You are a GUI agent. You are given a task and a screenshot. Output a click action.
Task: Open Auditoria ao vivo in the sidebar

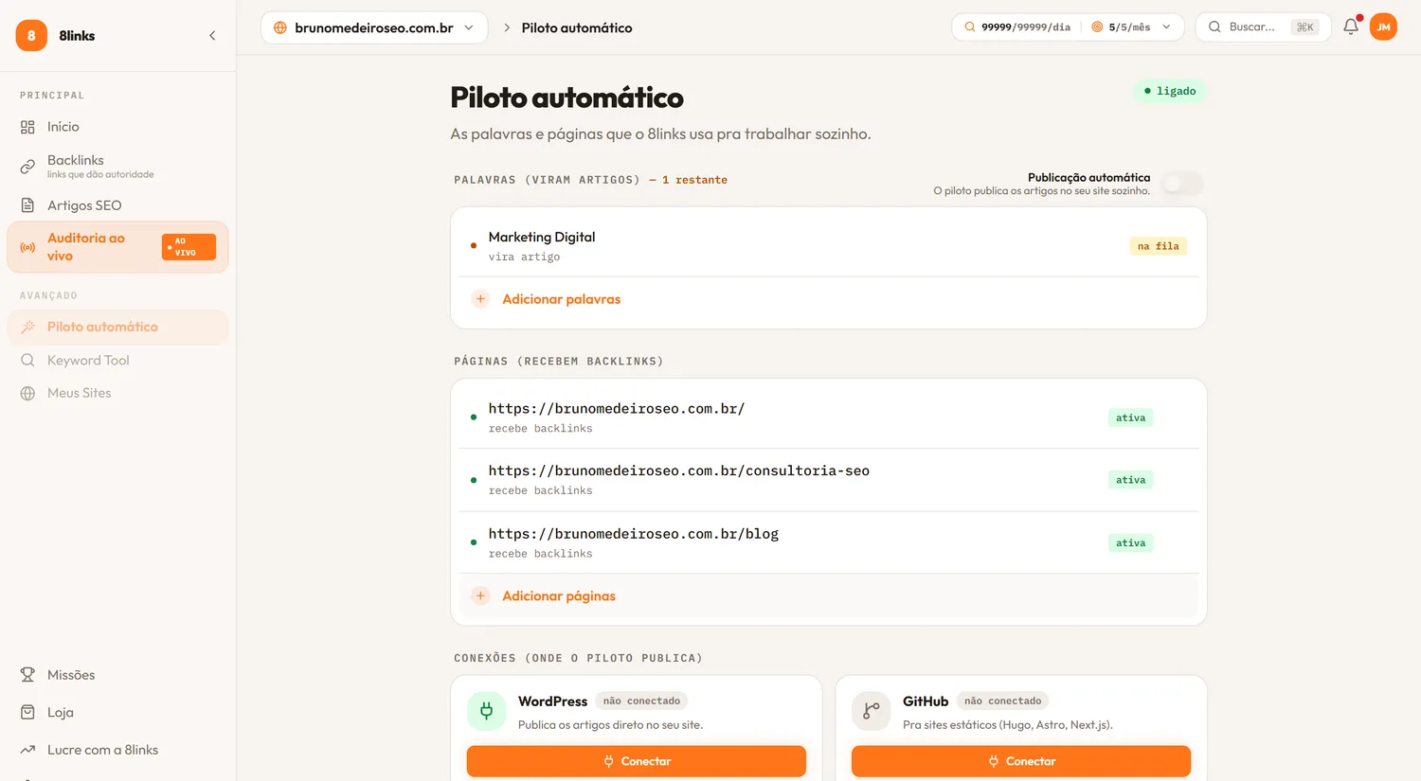tap(117, 247)
